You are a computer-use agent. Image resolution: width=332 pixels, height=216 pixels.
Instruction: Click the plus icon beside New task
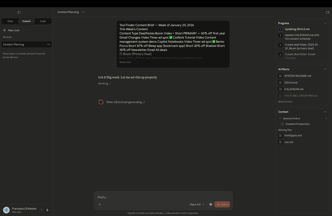pyautogui.click(x=4, y=30)
